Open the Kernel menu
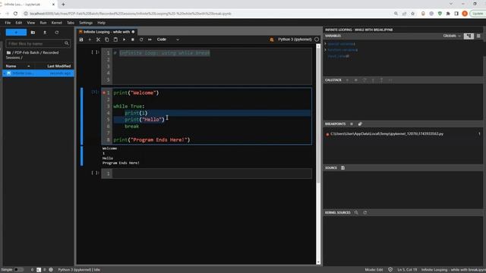Viewport: 486px width, 273px height. pos(57,23)
